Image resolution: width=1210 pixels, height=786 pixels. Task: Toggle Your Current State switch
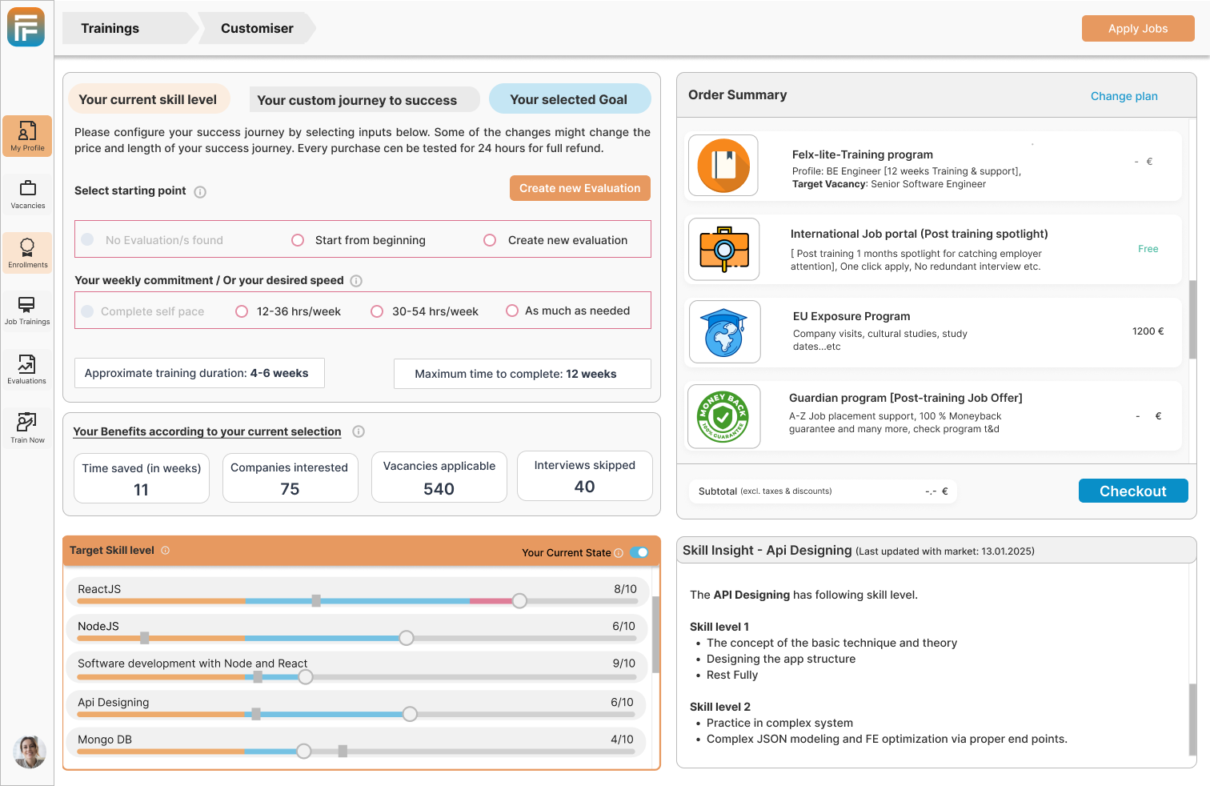(x=639, y=551)
